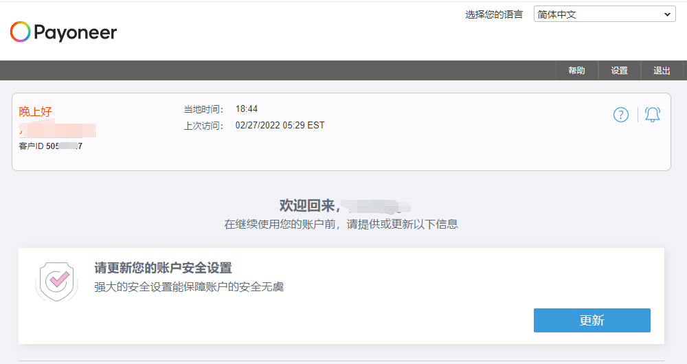Click the 客户ID number text
This screenshot has height=364, width=687.
(50, 146)
